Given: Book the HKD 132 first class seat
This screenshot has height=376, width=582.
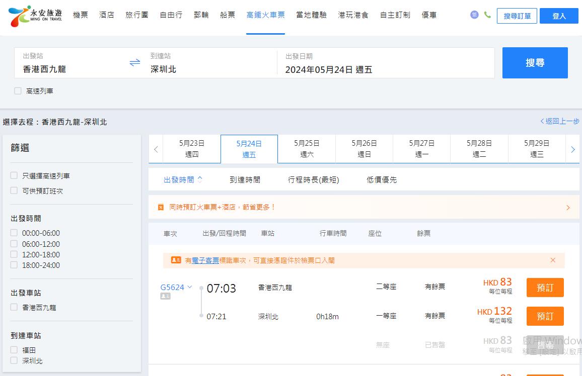Looking at the screenshot, I should click(545, 316).
